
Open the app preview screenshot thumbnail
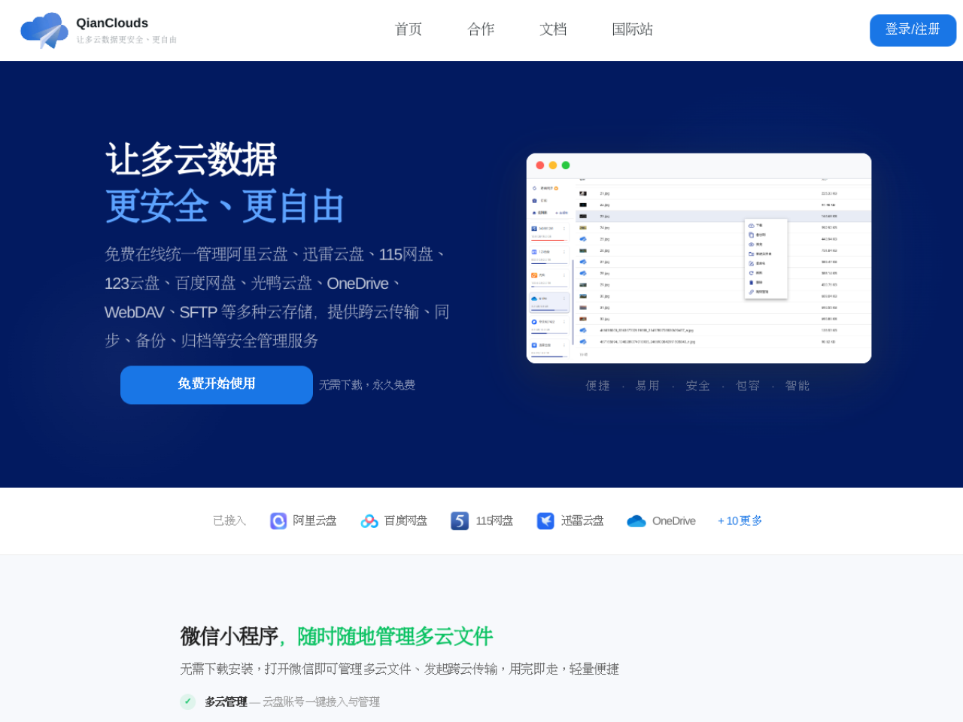coord(699,258)
